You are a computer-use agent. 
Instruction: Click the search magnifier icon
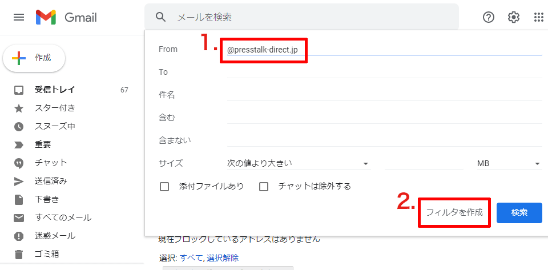tap(160, 17)
